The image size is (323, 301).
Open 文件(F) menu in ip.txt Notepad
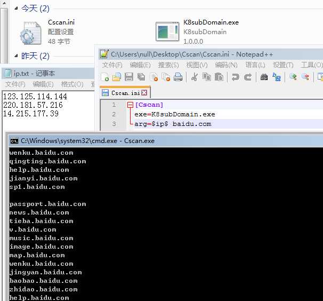[15, 84]
